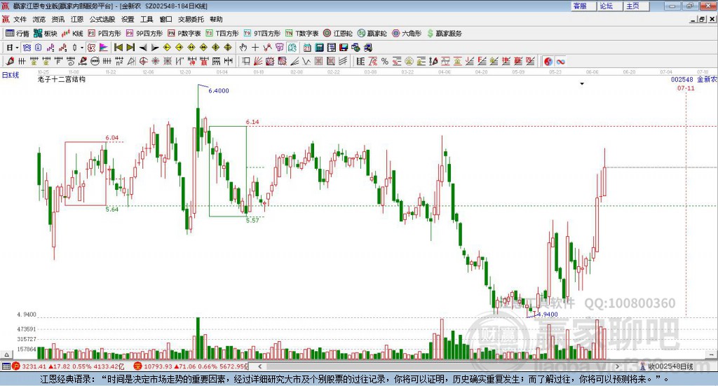This screenshot has width=718, height=386.
Task: Open the calculator icon in toolbar
Action: [x=320, y=48]
